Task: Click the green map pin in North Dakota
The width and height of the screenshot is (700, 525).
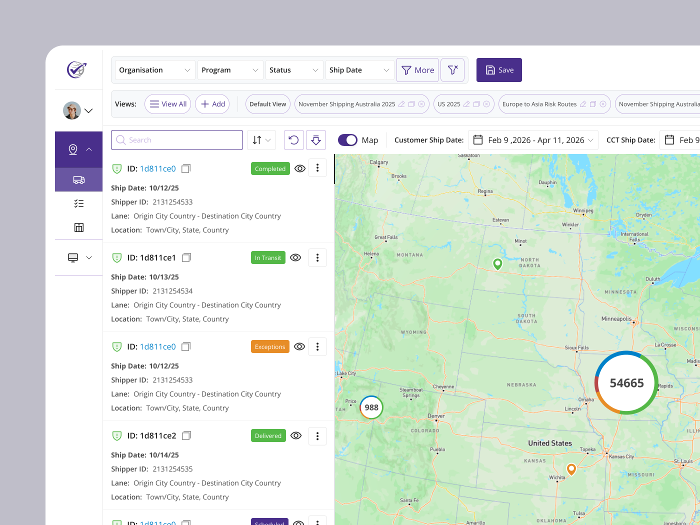Action: pyautogui.click(x=497, y=264)
